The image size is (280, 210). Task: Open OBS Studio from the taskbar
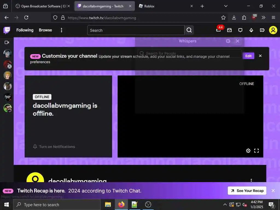(x=148, y=205)
